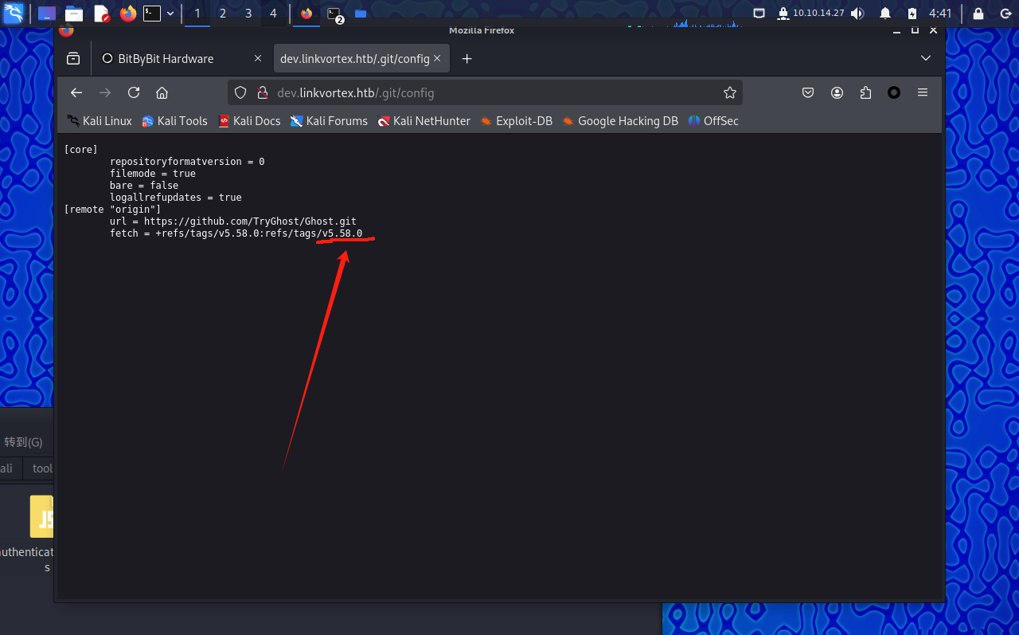Image resolution: width=1019 pixels, height=635 pixels.
Task: Open the volume control tray icon
Action: click(857, 14)
